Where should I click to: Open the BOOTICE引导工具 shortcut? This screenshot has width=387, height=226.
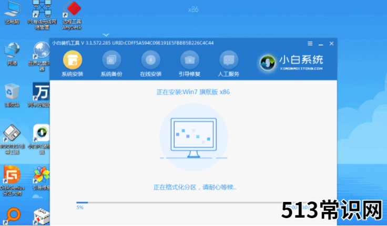[x=12, y=139]
